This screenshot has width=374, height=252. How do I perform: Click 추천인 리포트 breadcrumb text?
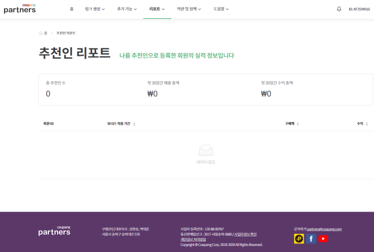tap(66, 33)
